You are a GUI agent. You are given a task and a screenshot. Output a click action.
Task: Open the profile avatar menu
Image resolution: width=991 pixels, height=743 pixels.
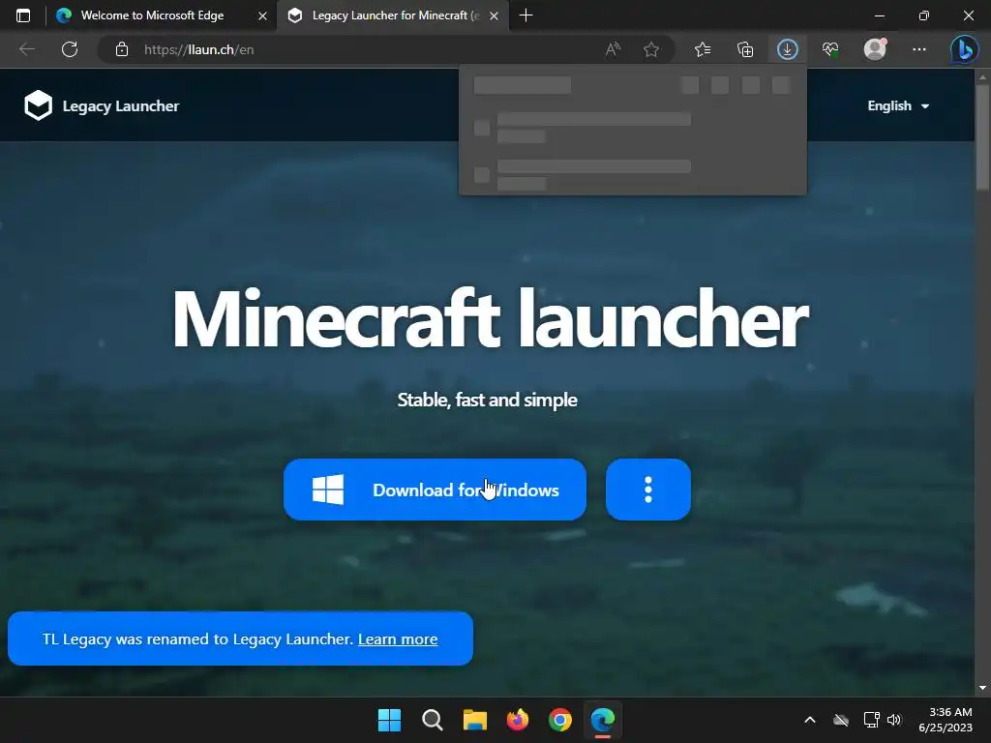(x=875, y=49)
